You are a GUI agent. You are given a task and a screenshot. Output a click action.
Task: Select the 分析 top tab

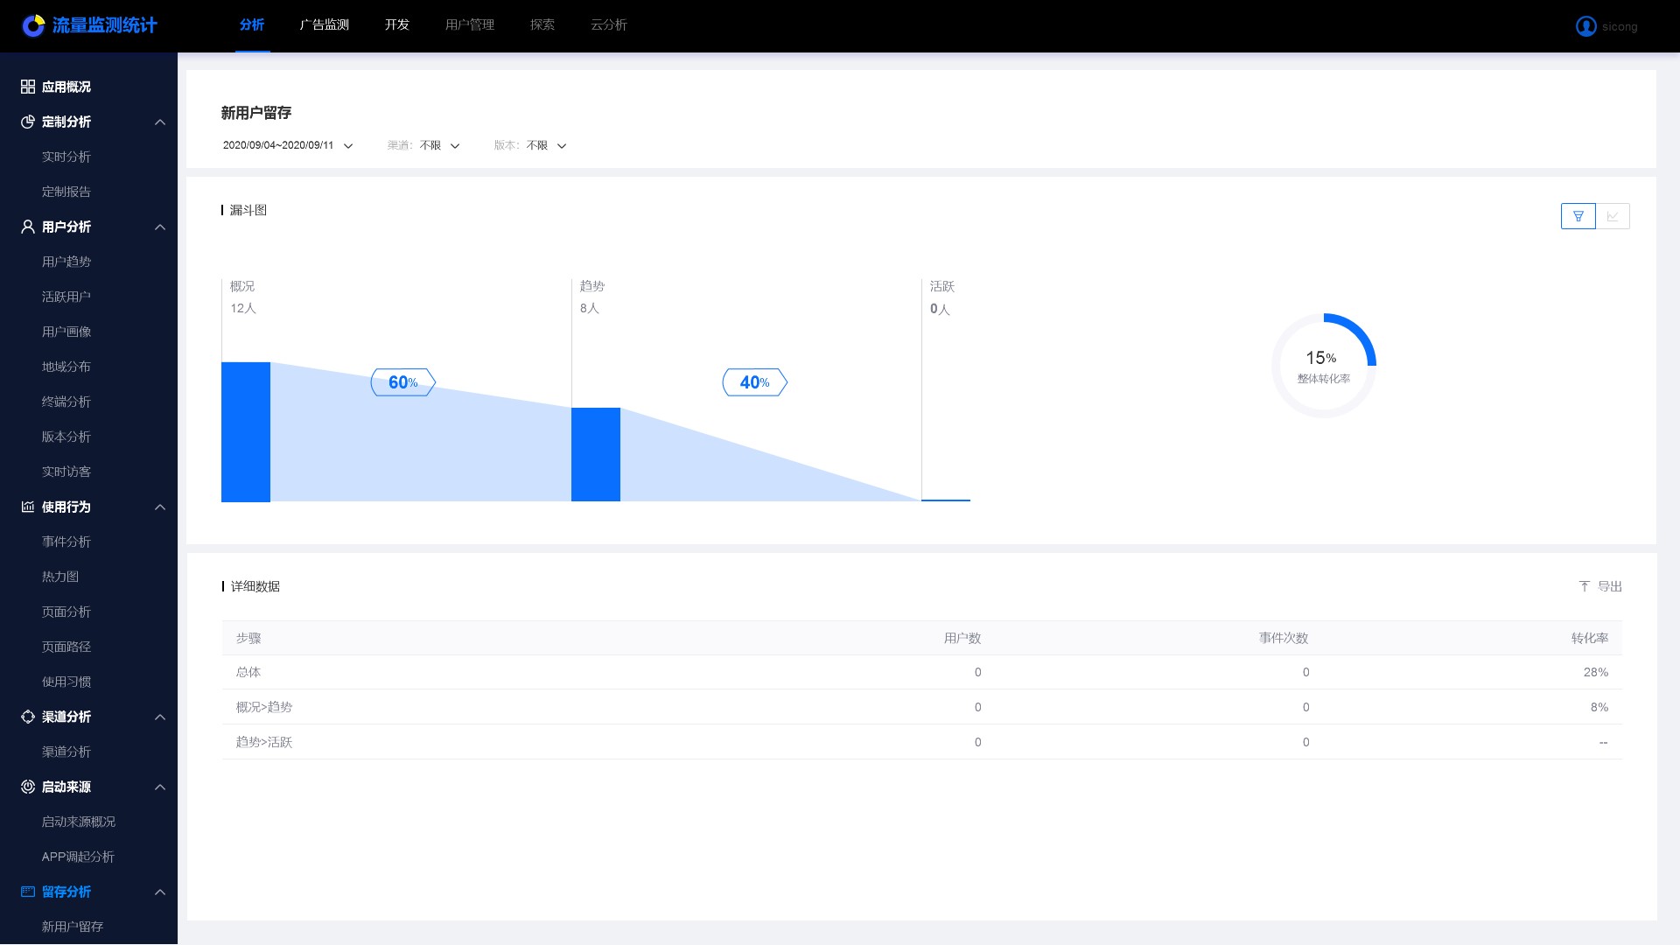(x=252, y=25)
